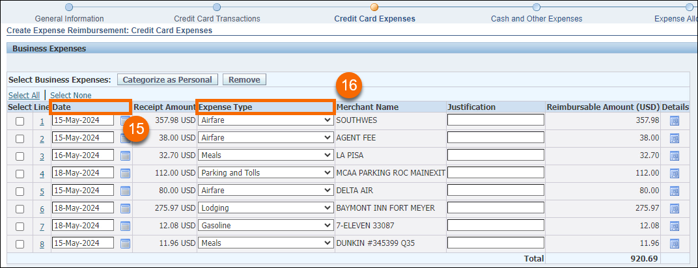
Task: Select checkbox for line 1 SOUTHWES
Action: point(20,121)
